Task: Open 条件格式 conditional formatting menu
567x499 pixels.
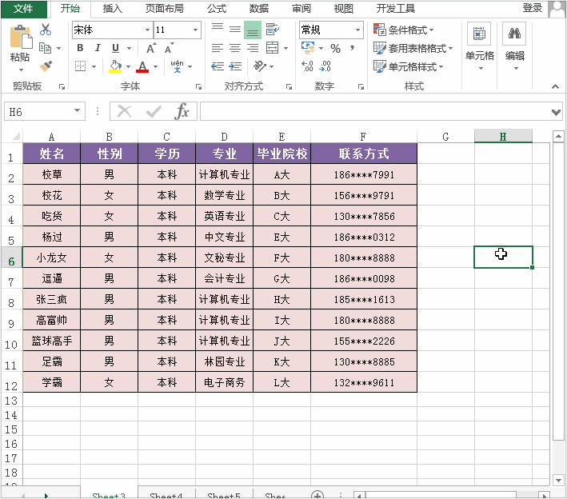Action: pos(404,30)
